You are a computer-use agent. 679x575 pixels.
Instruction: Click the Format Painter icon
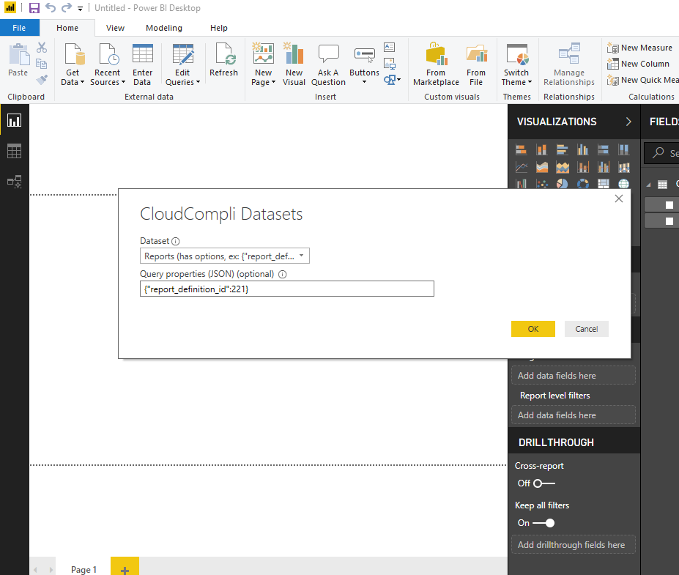coord(42,80)
